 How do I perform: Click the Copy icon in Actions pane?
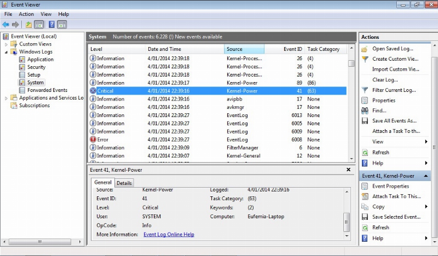tap(365, 207)
